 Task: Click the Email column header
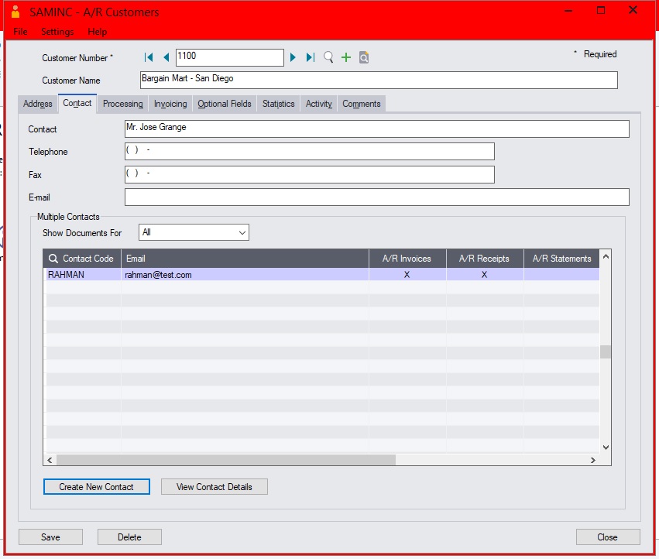(245, 259)
